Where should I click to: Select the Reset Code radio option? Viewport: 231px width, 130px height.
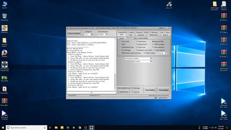tap(141, 47)
